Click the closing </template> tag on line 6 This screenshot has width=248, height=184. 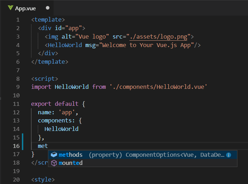coord(50,62)
